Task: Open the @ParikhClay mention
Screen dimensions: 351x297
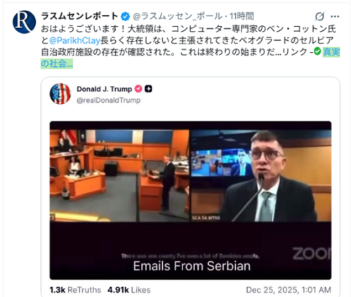Action: [74, 41]
